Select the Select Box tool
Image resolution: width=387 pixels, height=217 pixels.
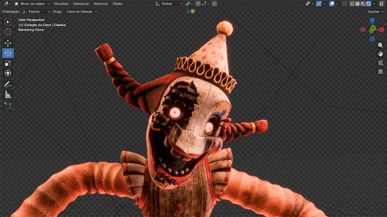(x=8, y=22)
